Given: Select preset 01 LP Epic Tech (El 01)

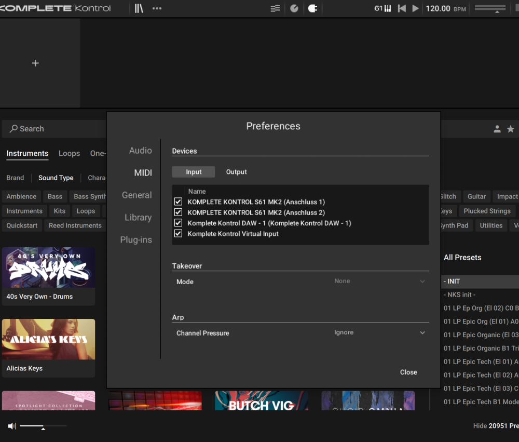Looking at the screenshot, I should click(x=480, y=361).
